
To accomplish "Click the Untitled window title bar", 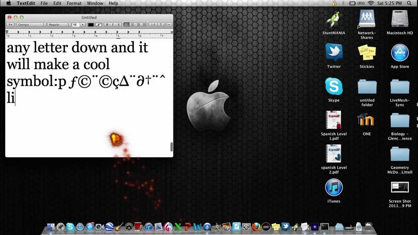I will coord(89,17).
